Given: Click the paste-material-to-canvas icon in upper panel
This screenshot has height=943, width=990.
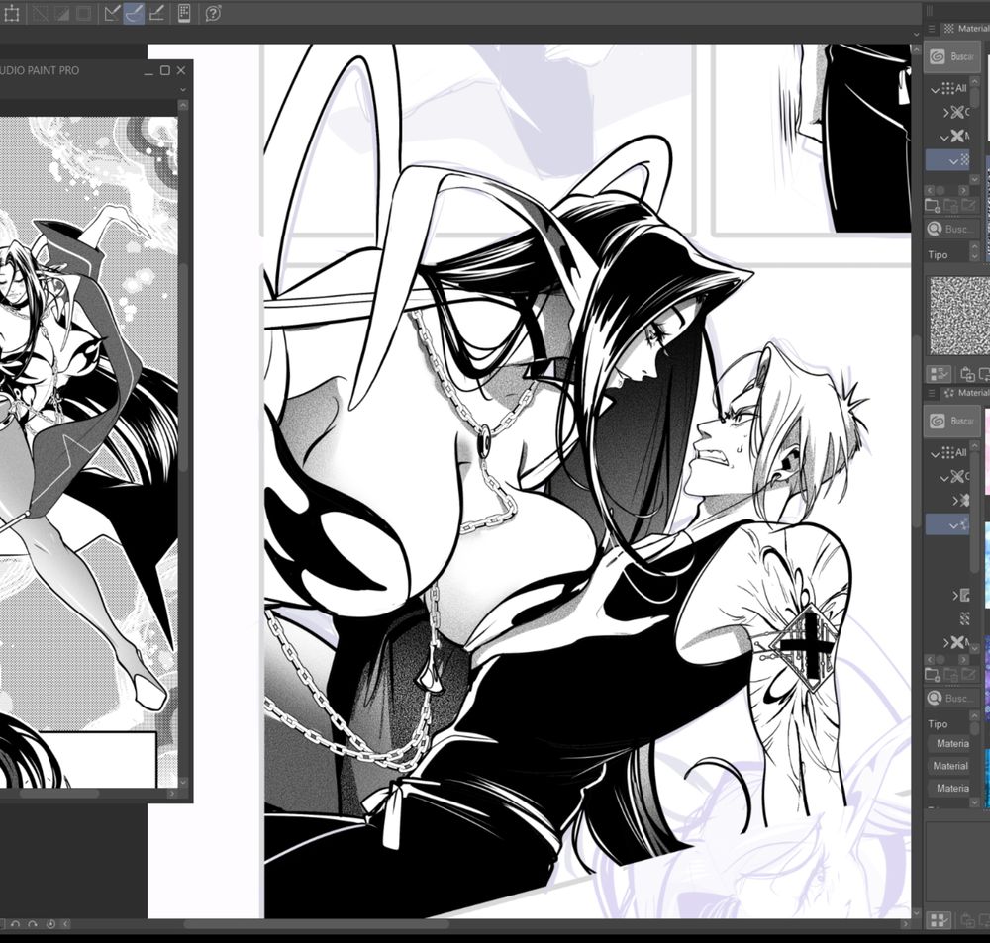Looking at the screenshot, I should (x=966, y=374).
